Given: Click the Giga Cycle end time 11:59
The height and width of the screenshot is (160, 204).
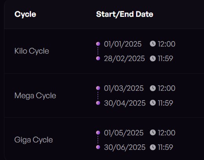Looking at the screenshot, I should click(x=166, y=147).
